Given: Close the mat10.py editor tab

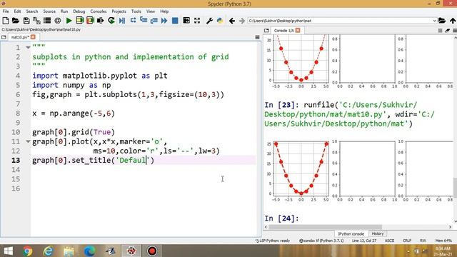Looking at the screenshot, I should tap(33, 37).
